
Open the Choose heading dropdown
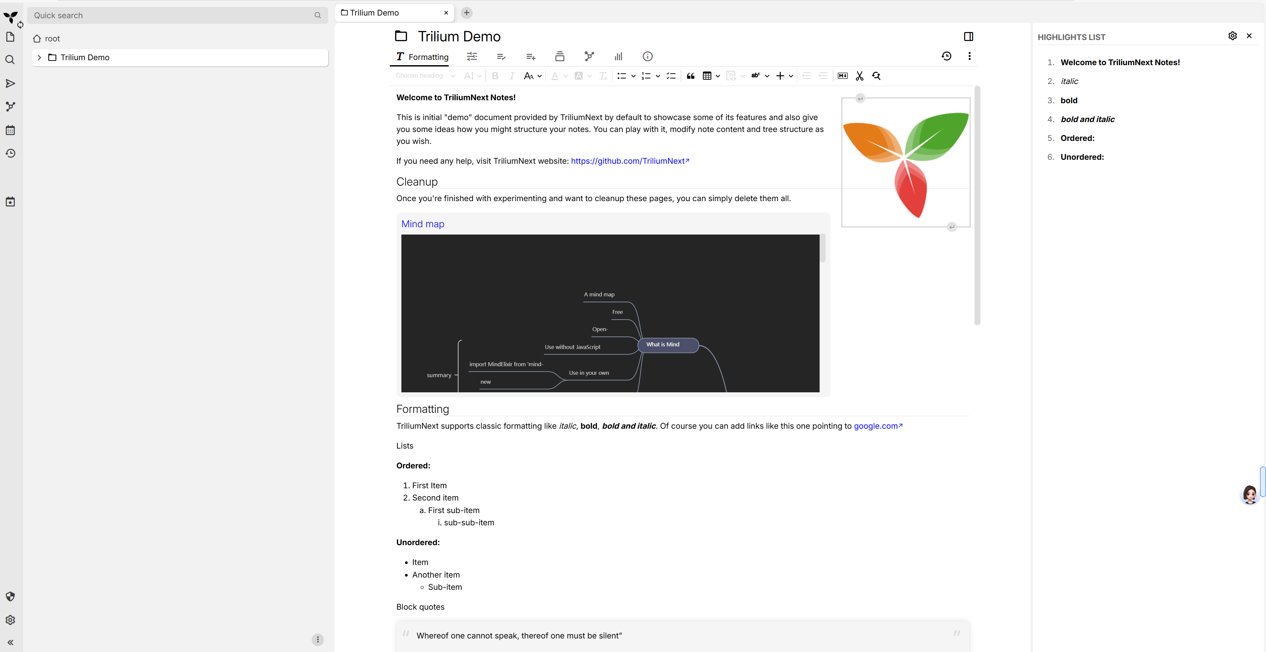point(425,76)
